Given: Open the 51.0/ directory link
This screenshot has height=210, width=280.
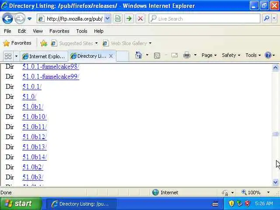Looking at the screenshot, I should (29, 97).
